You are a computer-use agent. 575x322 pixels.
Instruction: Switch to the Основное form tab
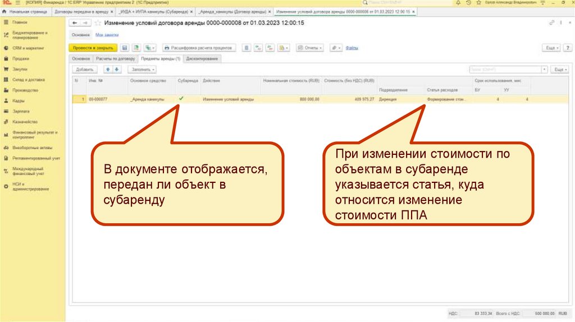click(81, 58)
